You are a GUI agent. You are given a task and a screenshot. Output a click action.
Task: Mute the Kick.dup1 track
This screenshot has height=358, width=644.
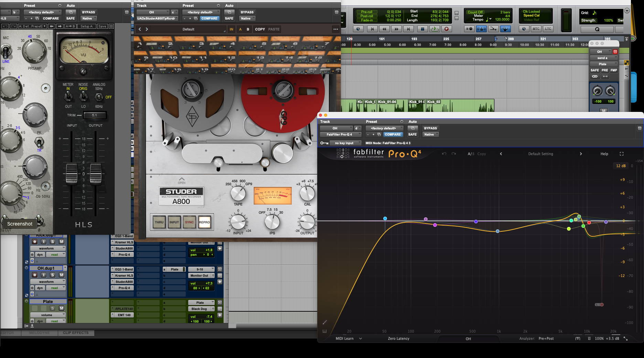pyautogui.click(x=62, y=242)
